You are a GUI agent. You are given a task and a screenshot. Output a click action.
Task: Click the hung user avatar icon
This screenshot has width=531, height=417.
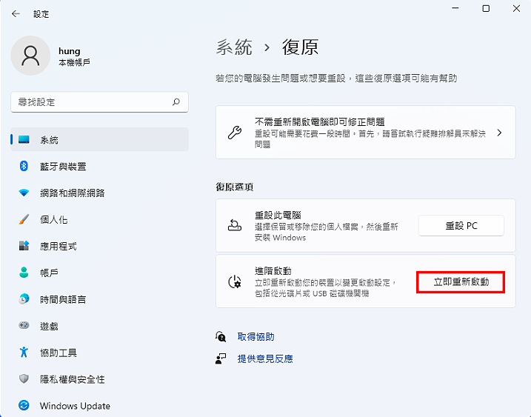point(30,56)
